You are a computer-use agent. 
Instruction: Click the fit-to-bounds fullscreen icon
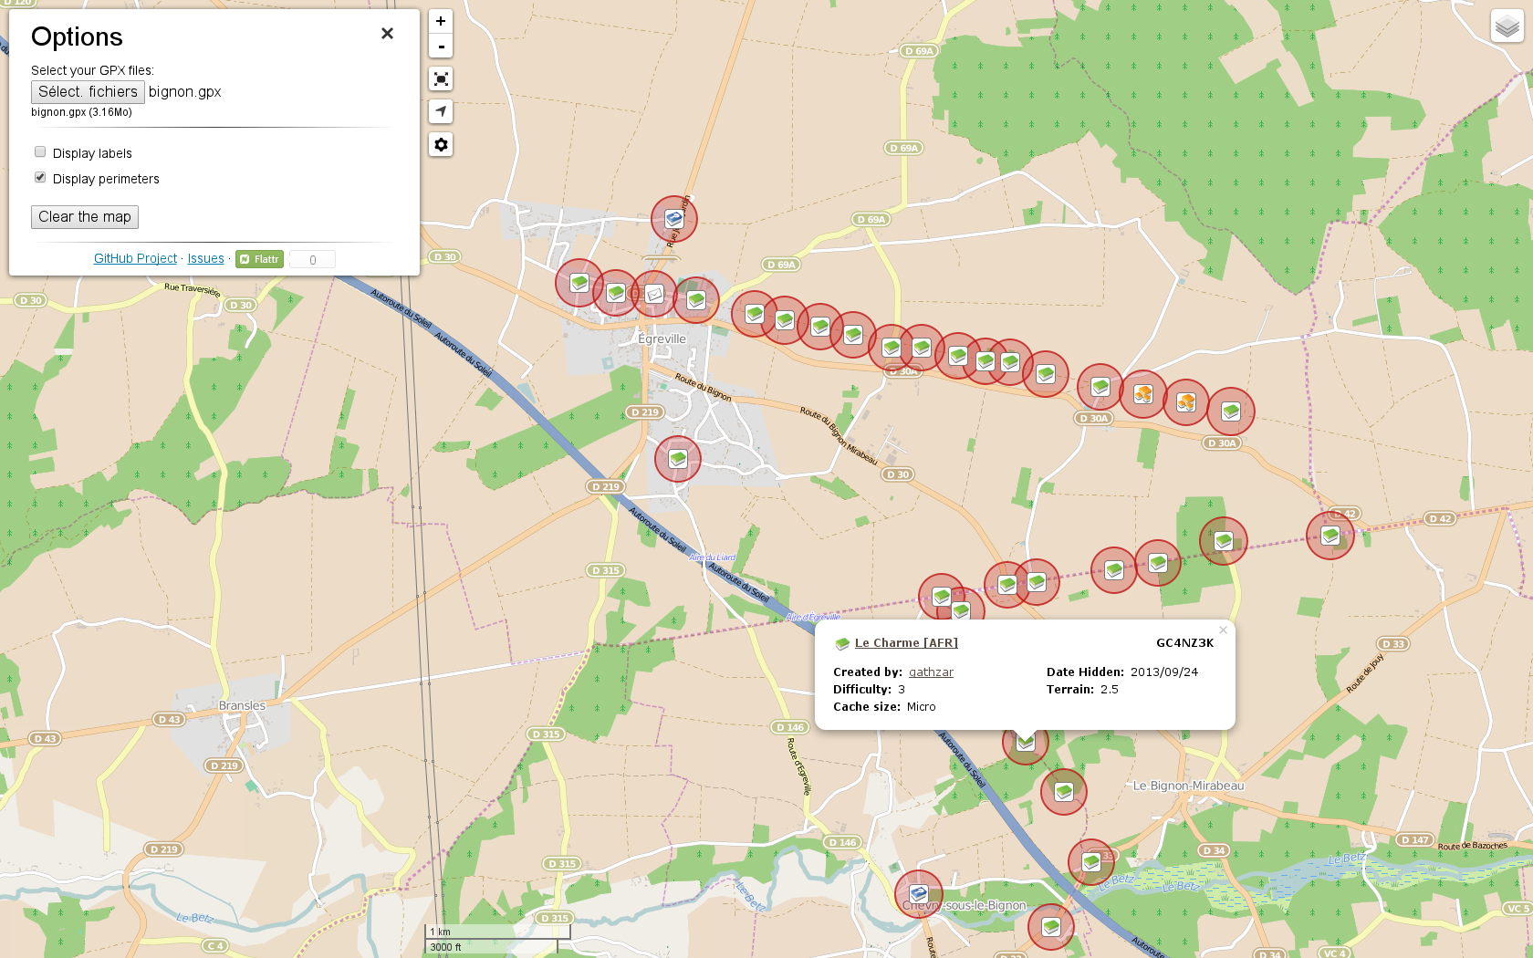(441, 79)
